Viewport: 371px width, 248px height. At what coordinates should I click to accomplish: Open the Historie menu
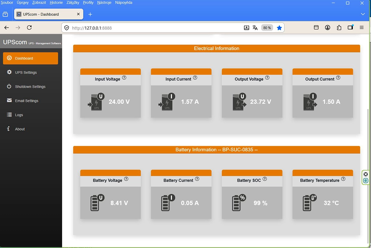(x=56, y=2)
